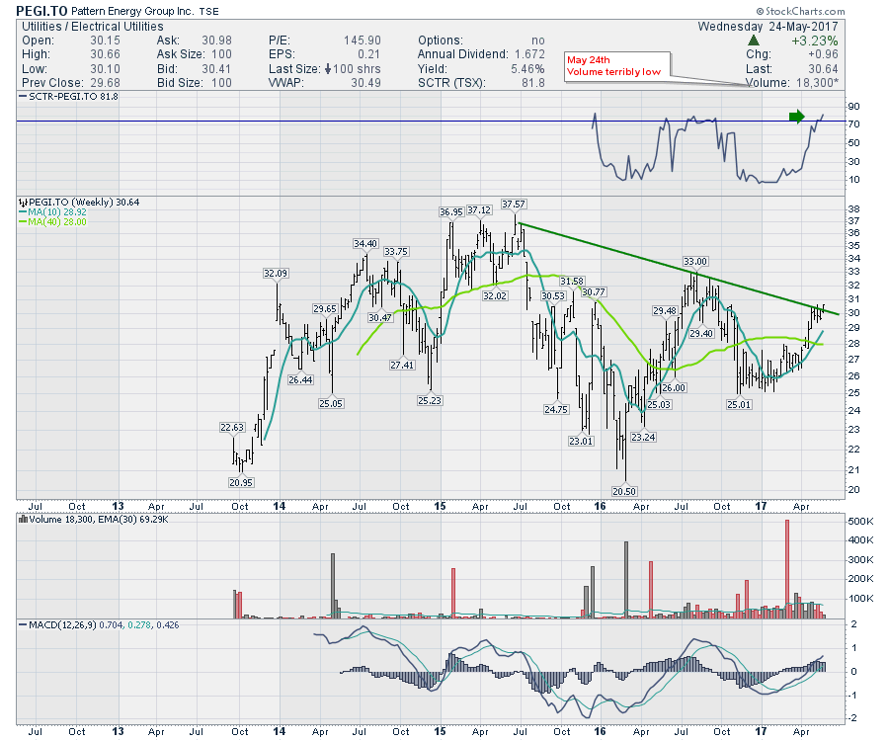Click the PEGI.TO (Weekly) 30.64 legend label

84,203
